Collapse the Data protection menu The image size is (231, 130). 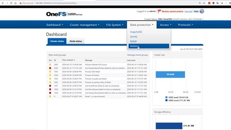(142, 25)
